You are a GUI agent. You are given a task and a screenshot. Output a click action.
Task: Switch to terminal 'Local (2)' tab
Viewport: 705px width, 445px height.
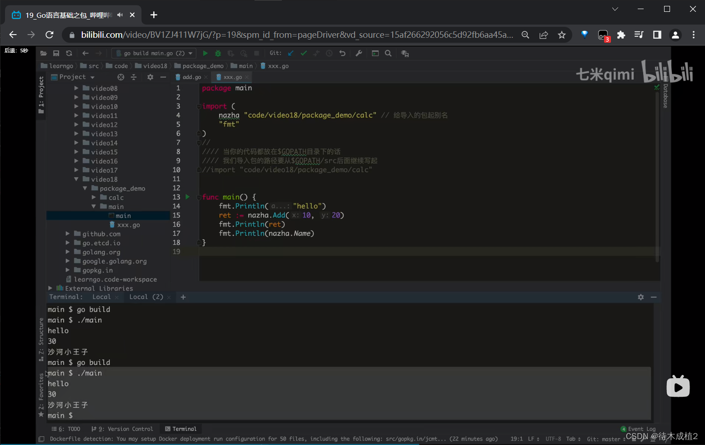pos(146,297)
